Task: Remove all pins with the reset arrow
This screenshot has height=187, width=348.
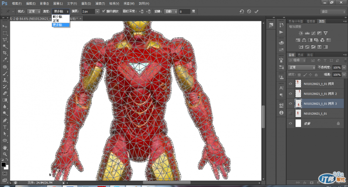Action: pyautogui.click(x=242, y=11)
